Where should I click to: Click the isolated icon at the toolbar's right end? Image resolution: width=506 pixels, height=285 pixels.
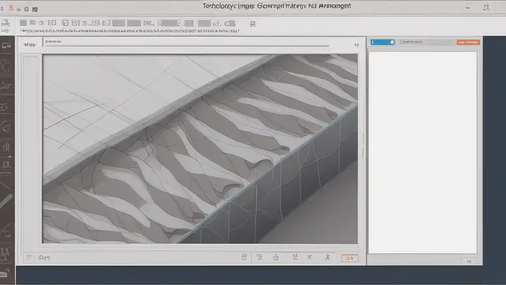(253, 23)
